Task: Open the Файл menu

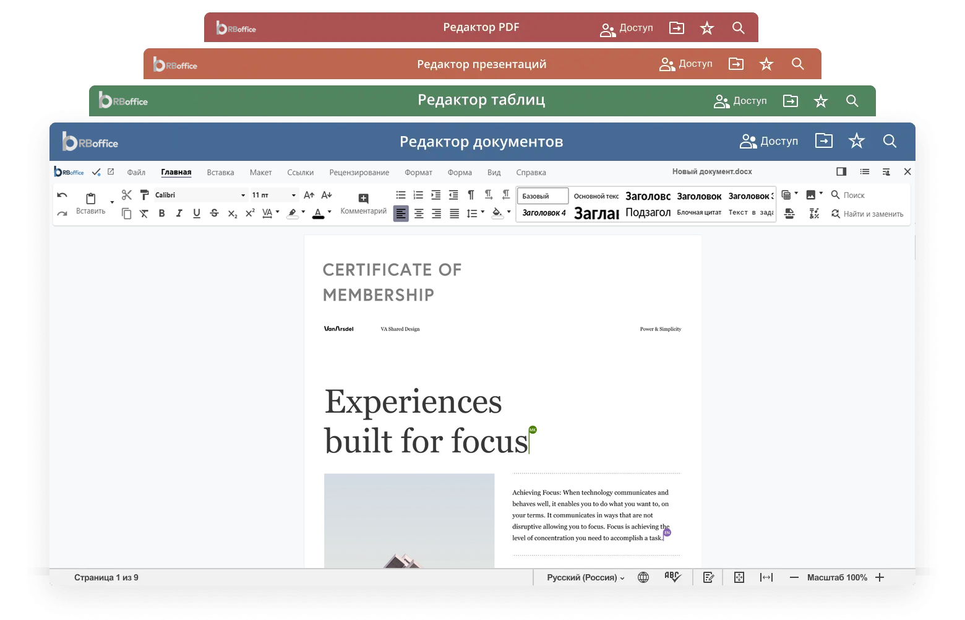Action: coord(136,173)
